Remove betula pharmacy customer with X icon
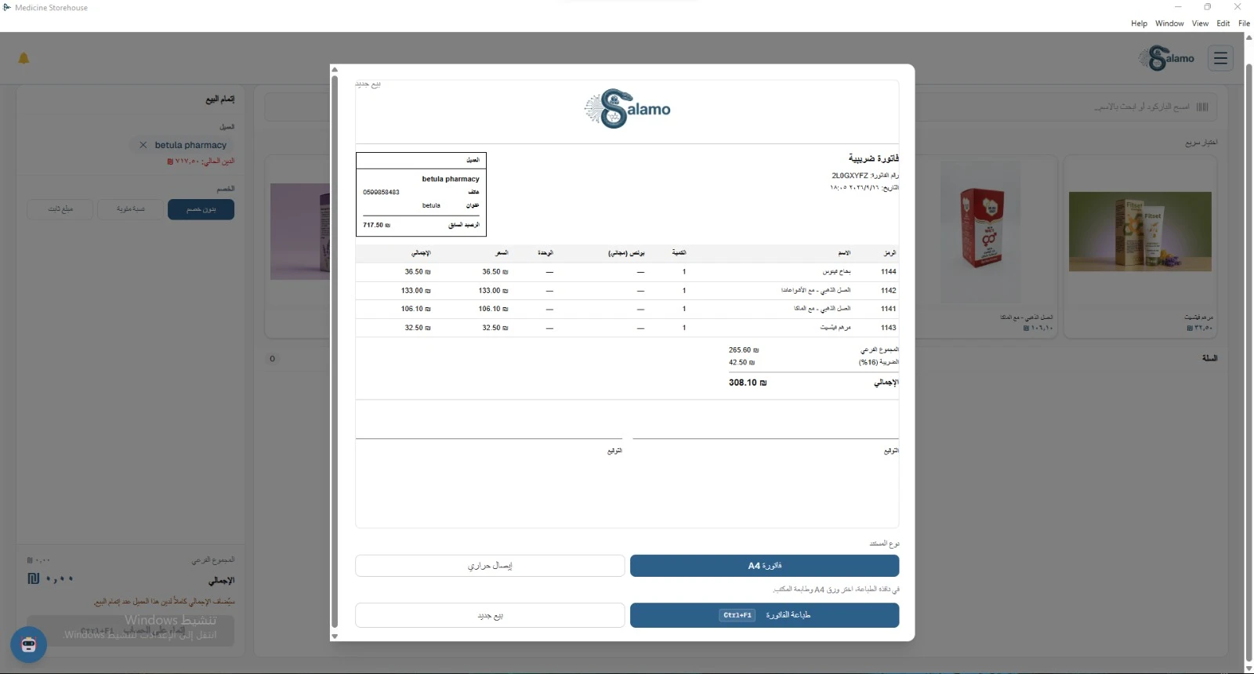 click(x=143, y=145)
